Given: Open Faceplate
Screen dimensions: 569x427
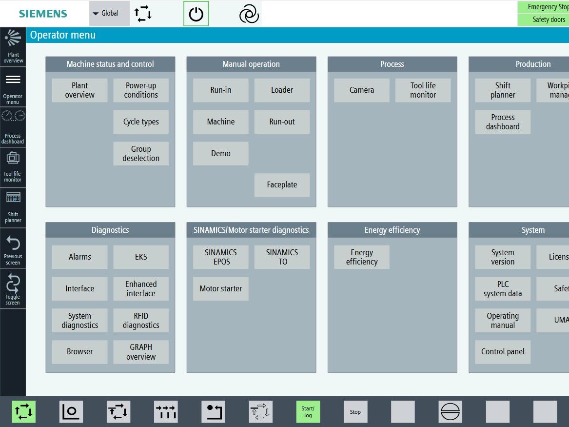Looking at the screenshot, I should pos(282,185).
